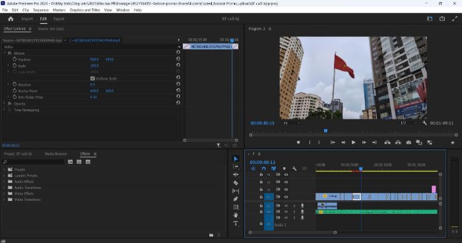Screen dimensions: 462x243
Task: Open Quick Export share icon
Action: point(442,18)
